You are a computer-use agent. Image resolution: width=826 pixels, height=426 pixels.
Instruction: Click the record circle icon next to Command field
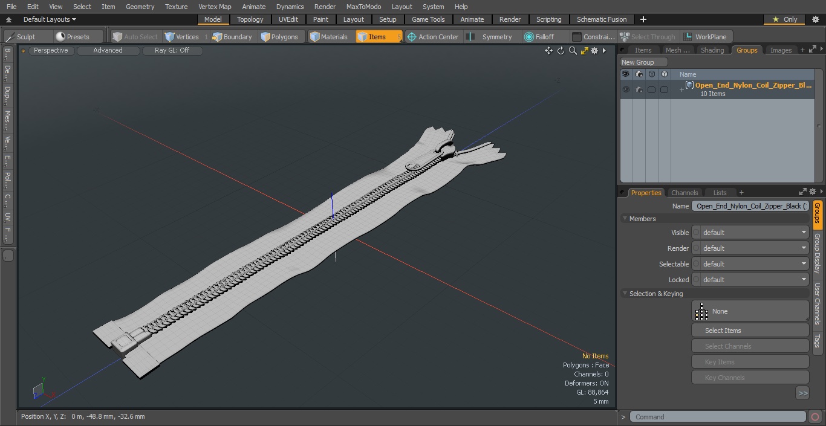coord(815,417)
